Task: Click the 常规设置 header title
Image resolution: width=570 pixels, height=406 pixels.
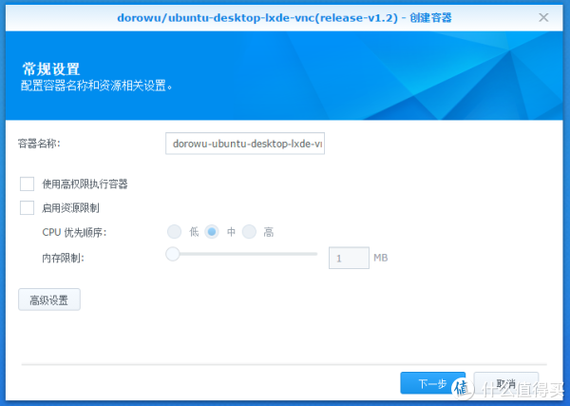Action: tap(50, 68)
